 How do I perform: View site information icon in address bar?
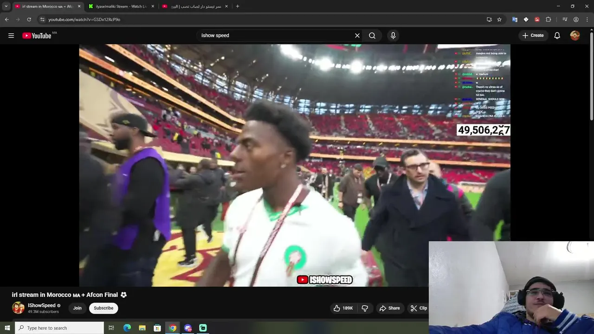42,19
